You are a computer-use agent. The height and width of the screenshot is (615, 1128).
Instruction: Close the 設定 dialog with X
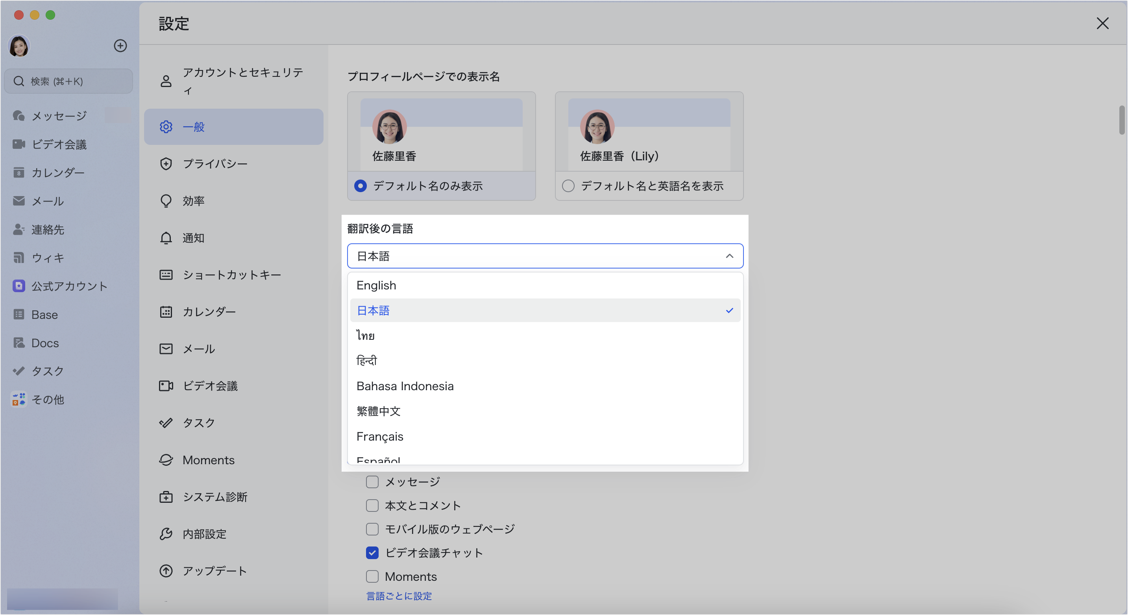point(1102,23)
